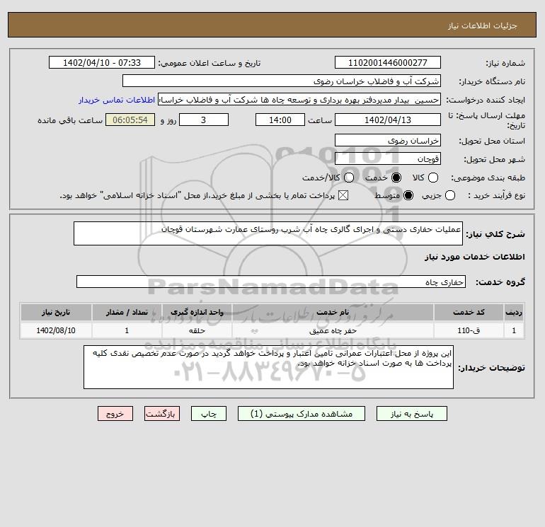The image size is (545, 527).
Task: Click the بازگشت back button
Action: coord(162,414)
